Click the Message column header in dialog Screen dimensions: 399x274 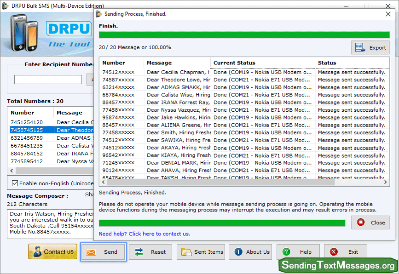coord(177,63)
